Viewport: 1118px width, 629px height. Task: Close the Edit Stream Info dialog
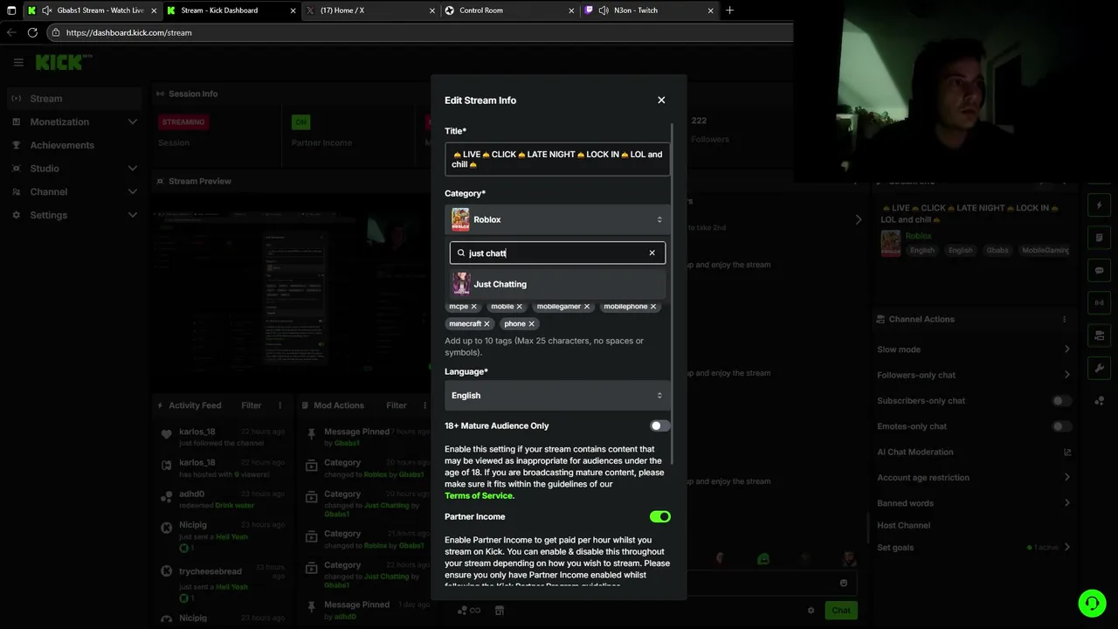tap(661, 100)
